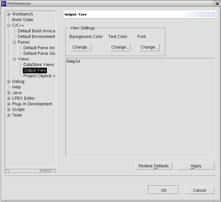The width and height of the screenshot is (221, 202).
Task: Apply the Output View settings
Action: 196,166
